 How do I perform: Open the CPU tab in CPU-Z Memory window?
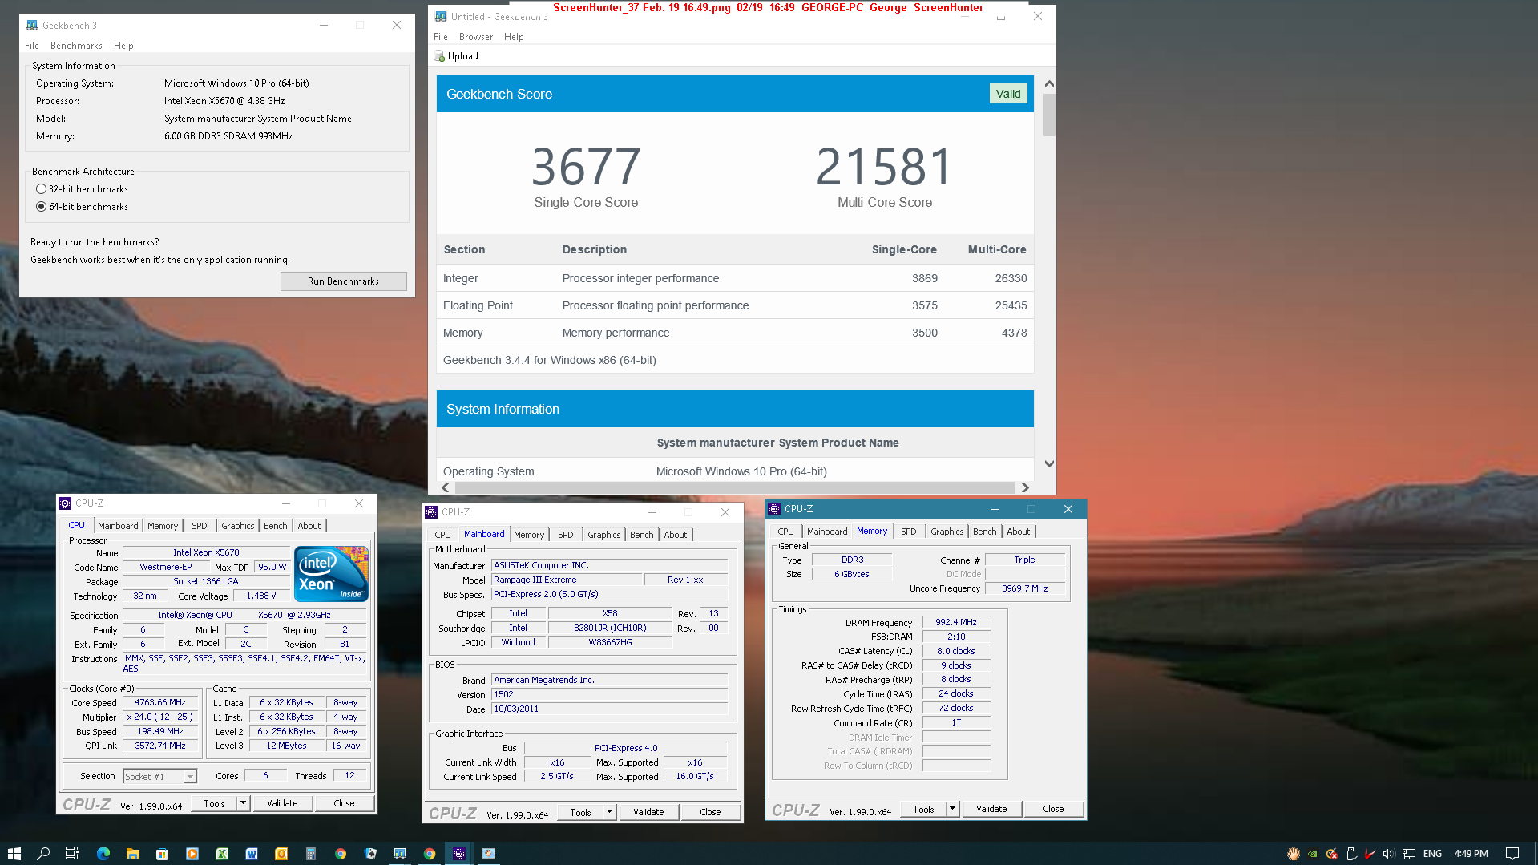tap(785, 532)
